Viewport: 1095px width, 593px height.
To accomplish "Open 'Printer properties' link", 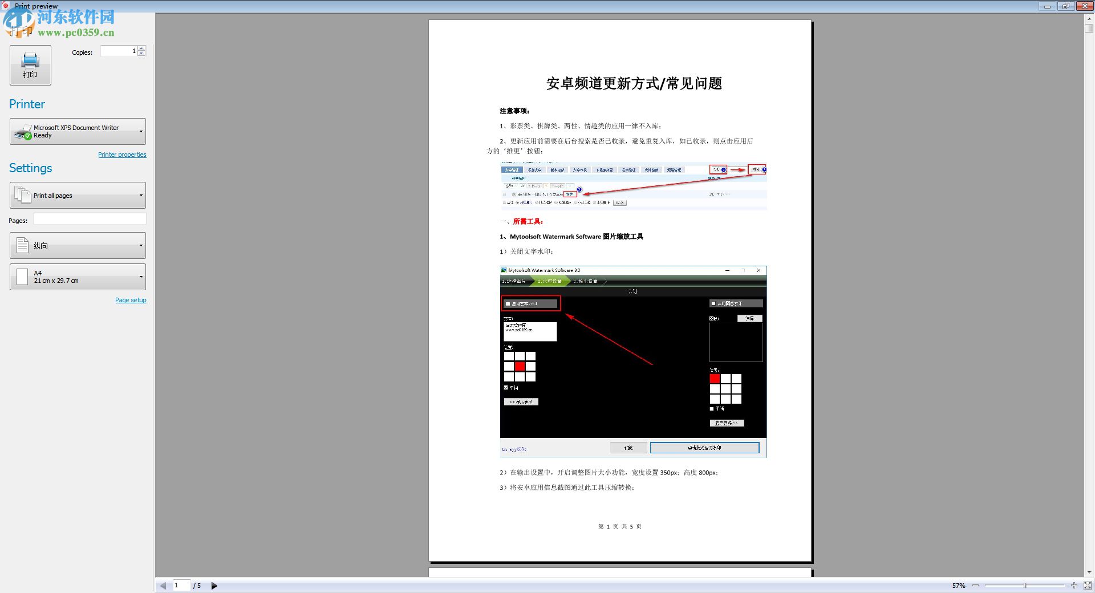I will point(122,155).
